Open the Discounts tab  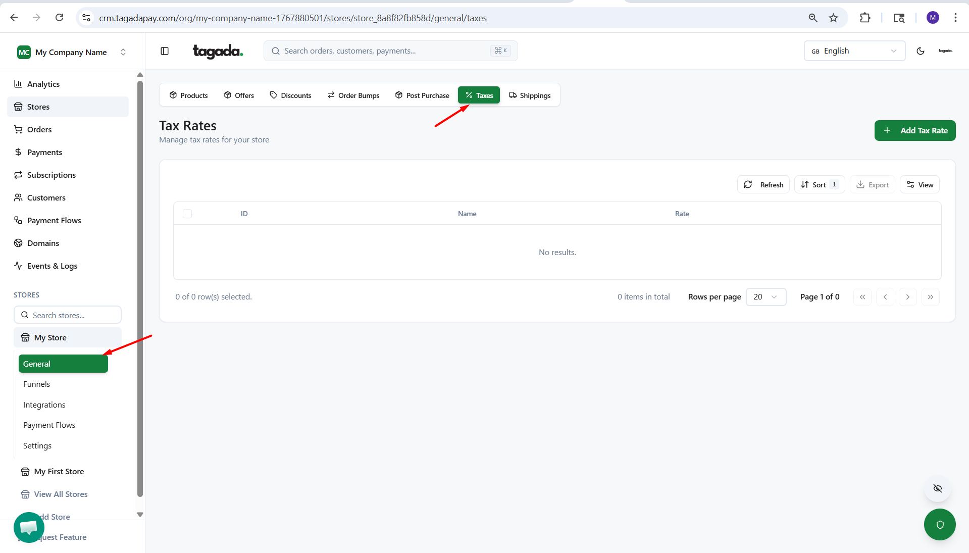[x=290, y=95]
